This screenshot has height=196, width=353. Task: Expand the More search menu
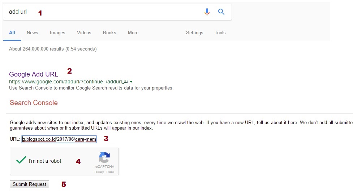133,32
